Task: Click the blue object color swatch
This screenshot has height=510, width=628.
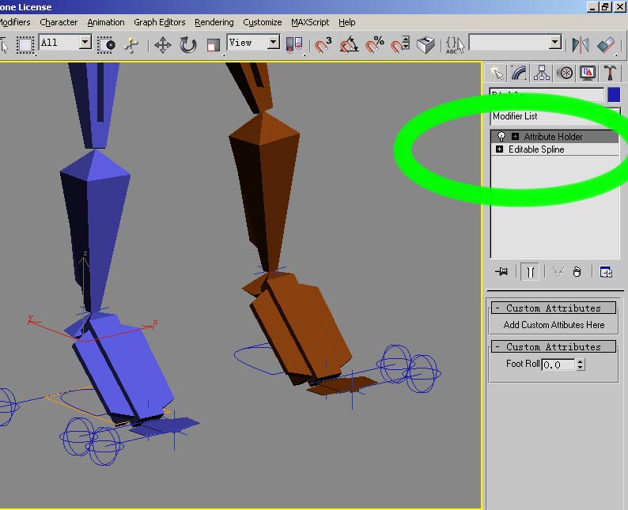Action: (x=614, y=95)
